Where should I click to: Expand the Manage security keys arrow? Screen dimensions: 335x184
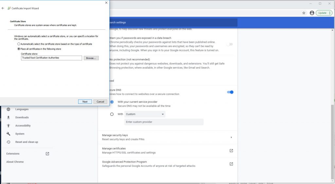tap(231, 137)
